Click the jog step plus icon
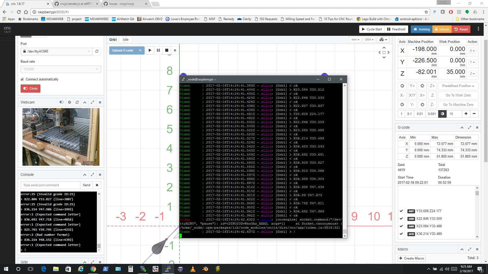 [466, 114]
